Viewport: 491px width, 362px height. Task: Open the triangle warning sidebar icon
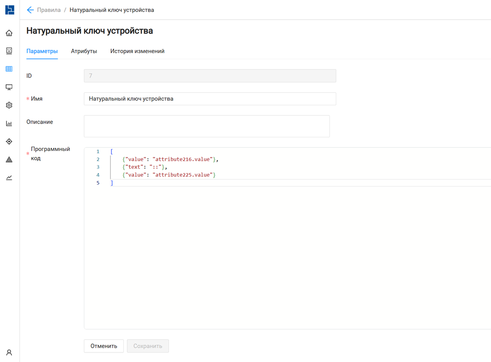click(9, 160)
